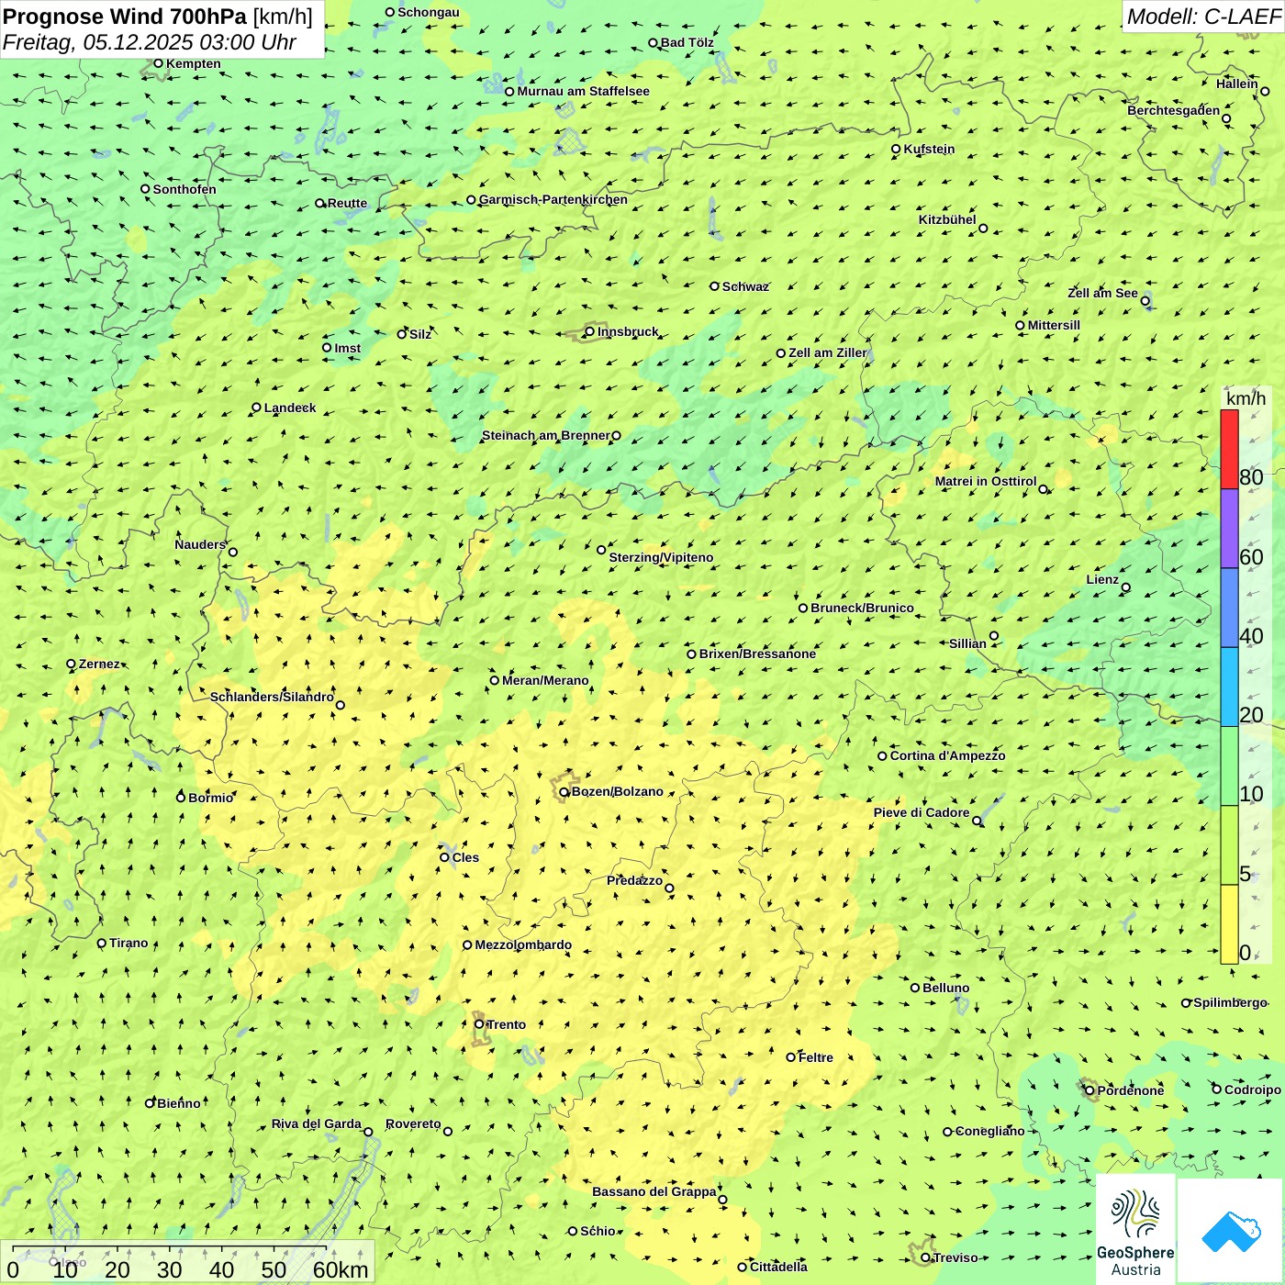Click the Kufstein marker dot
This screenshot has width=1285, height=1285.
[896, 149]
